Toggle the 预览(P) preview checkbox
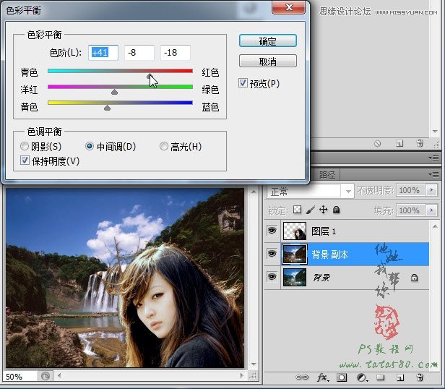The image size is (445, 389). coord(243,83)
